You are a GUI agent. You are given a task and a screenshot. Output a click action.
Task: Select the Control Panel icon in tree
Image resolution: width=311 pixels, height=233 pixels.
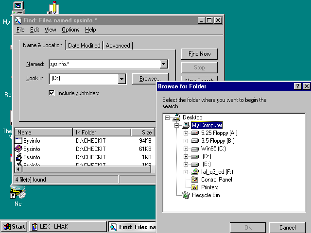(x=195, y=180)
